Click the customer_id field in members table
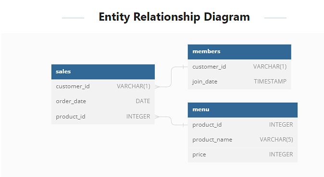Screen dimensions: 324x177 [x=239, y=67]
